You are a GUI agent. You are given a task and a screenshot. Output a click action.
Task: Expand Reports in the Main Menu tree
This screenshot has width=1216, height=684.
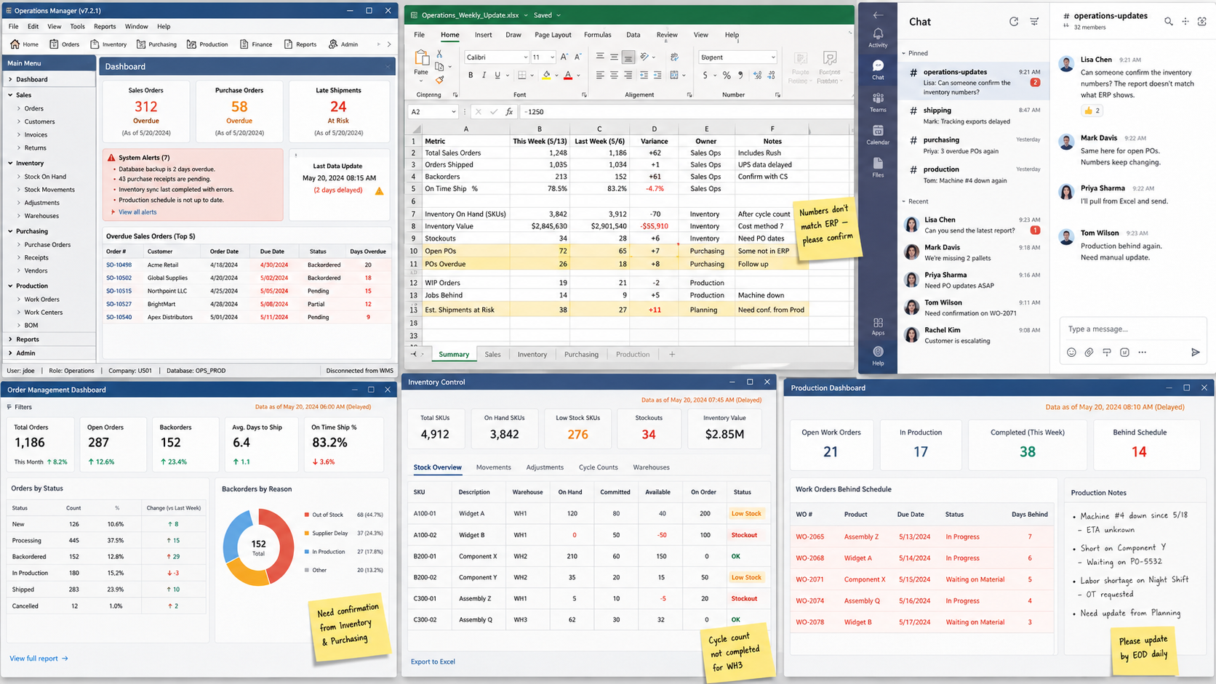click(10, 339)
